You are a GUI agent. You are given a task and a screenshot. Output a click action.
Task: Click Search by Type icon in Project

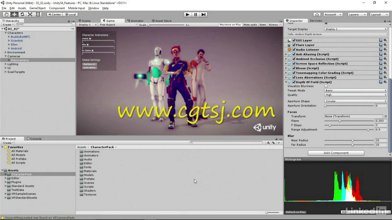coord(268,143)
